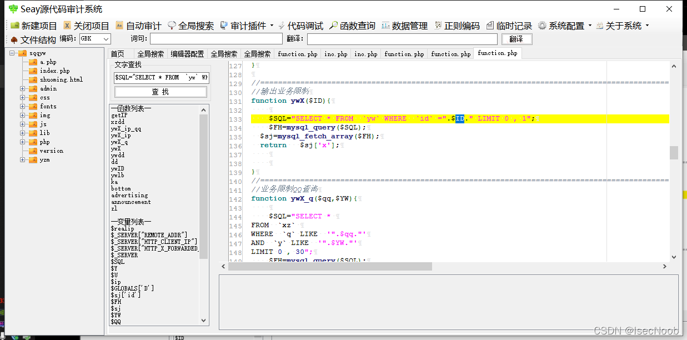Open the 系统配置 dropdown arrow
Image resolution: width=687 pixels, height=340 pixels.
(x=590, y=26)
